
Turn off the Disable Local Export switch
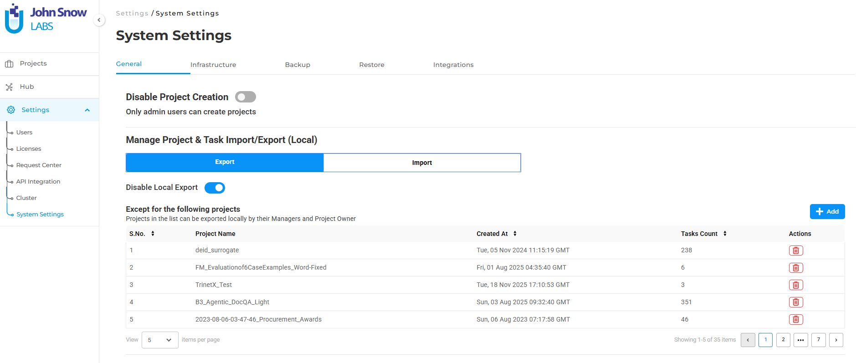pos(215,188)
